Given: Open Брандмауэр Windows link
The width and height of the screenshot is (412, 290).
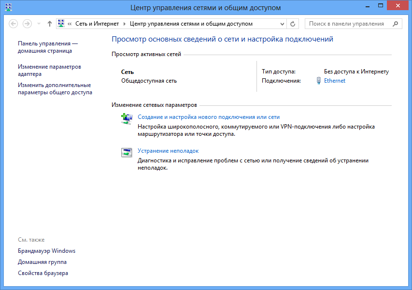Looking at the screenshot, I should point(46,251).
